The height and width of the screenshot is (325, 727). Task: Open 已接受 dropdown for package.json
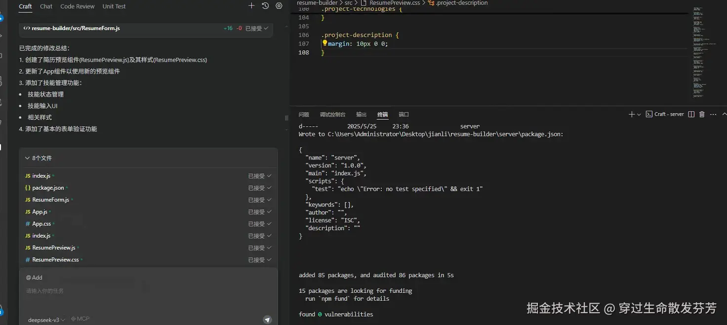260,188
